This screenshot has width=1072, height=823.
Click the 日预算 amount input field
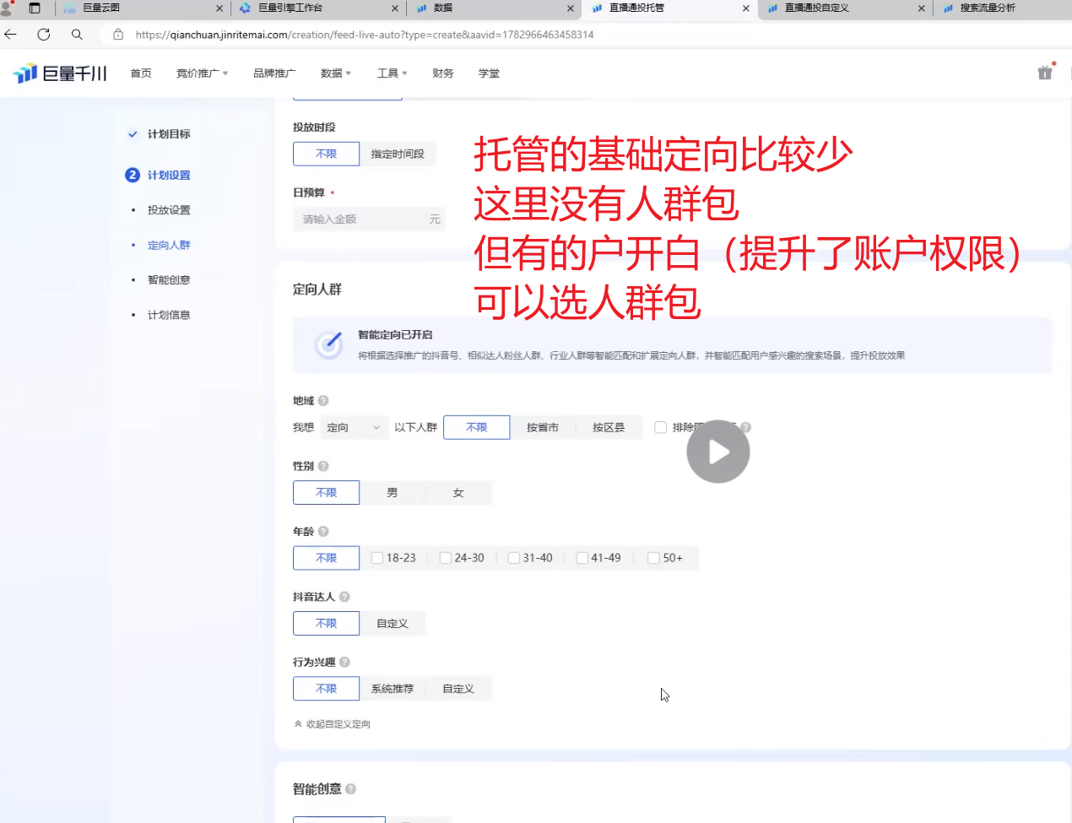363,219
